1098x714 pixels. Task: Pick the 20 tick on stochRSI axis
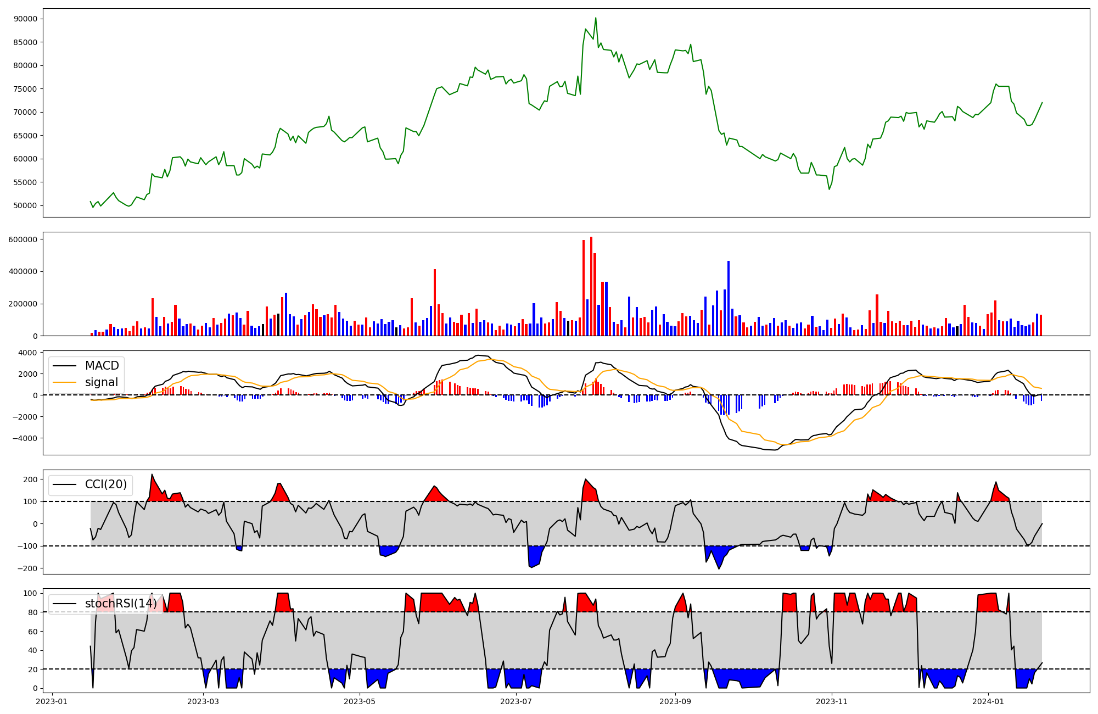click(x=32, y=670)
